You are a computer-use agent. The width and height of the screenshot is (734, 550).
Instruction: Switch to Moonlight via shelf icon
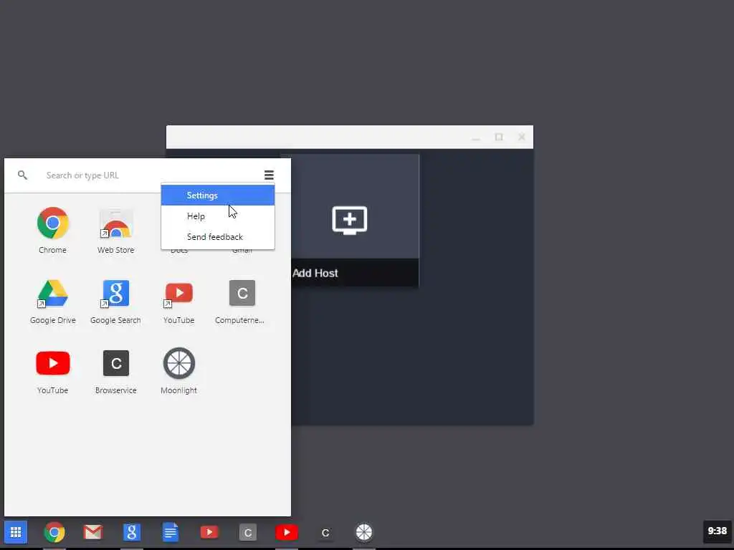(x=363, y=532)
